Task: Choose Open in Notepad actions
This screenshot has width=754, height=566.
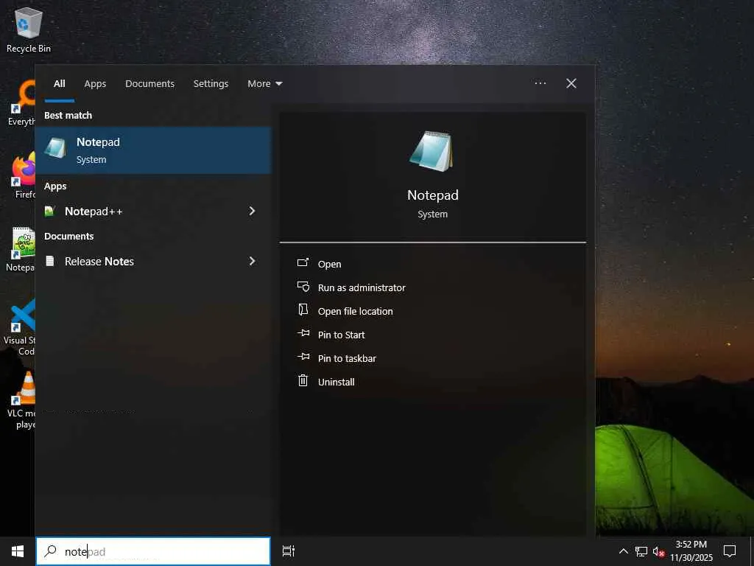Action: (329, 264)
